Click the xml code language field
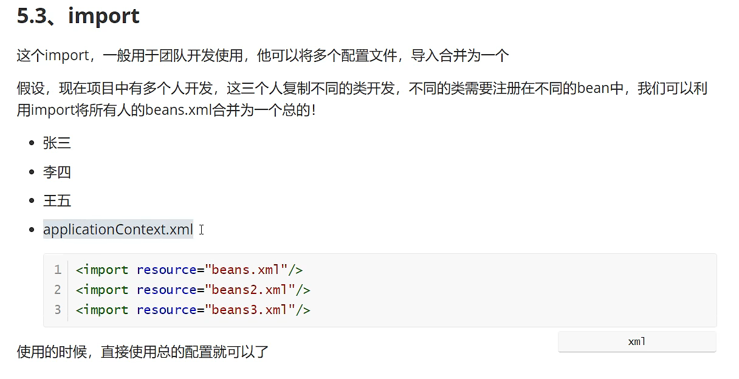 636,341
